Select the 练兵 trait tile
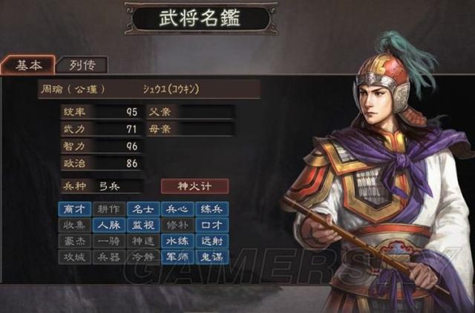The width and height of the screenshot is (475, 313). click(x=212, y=209)
